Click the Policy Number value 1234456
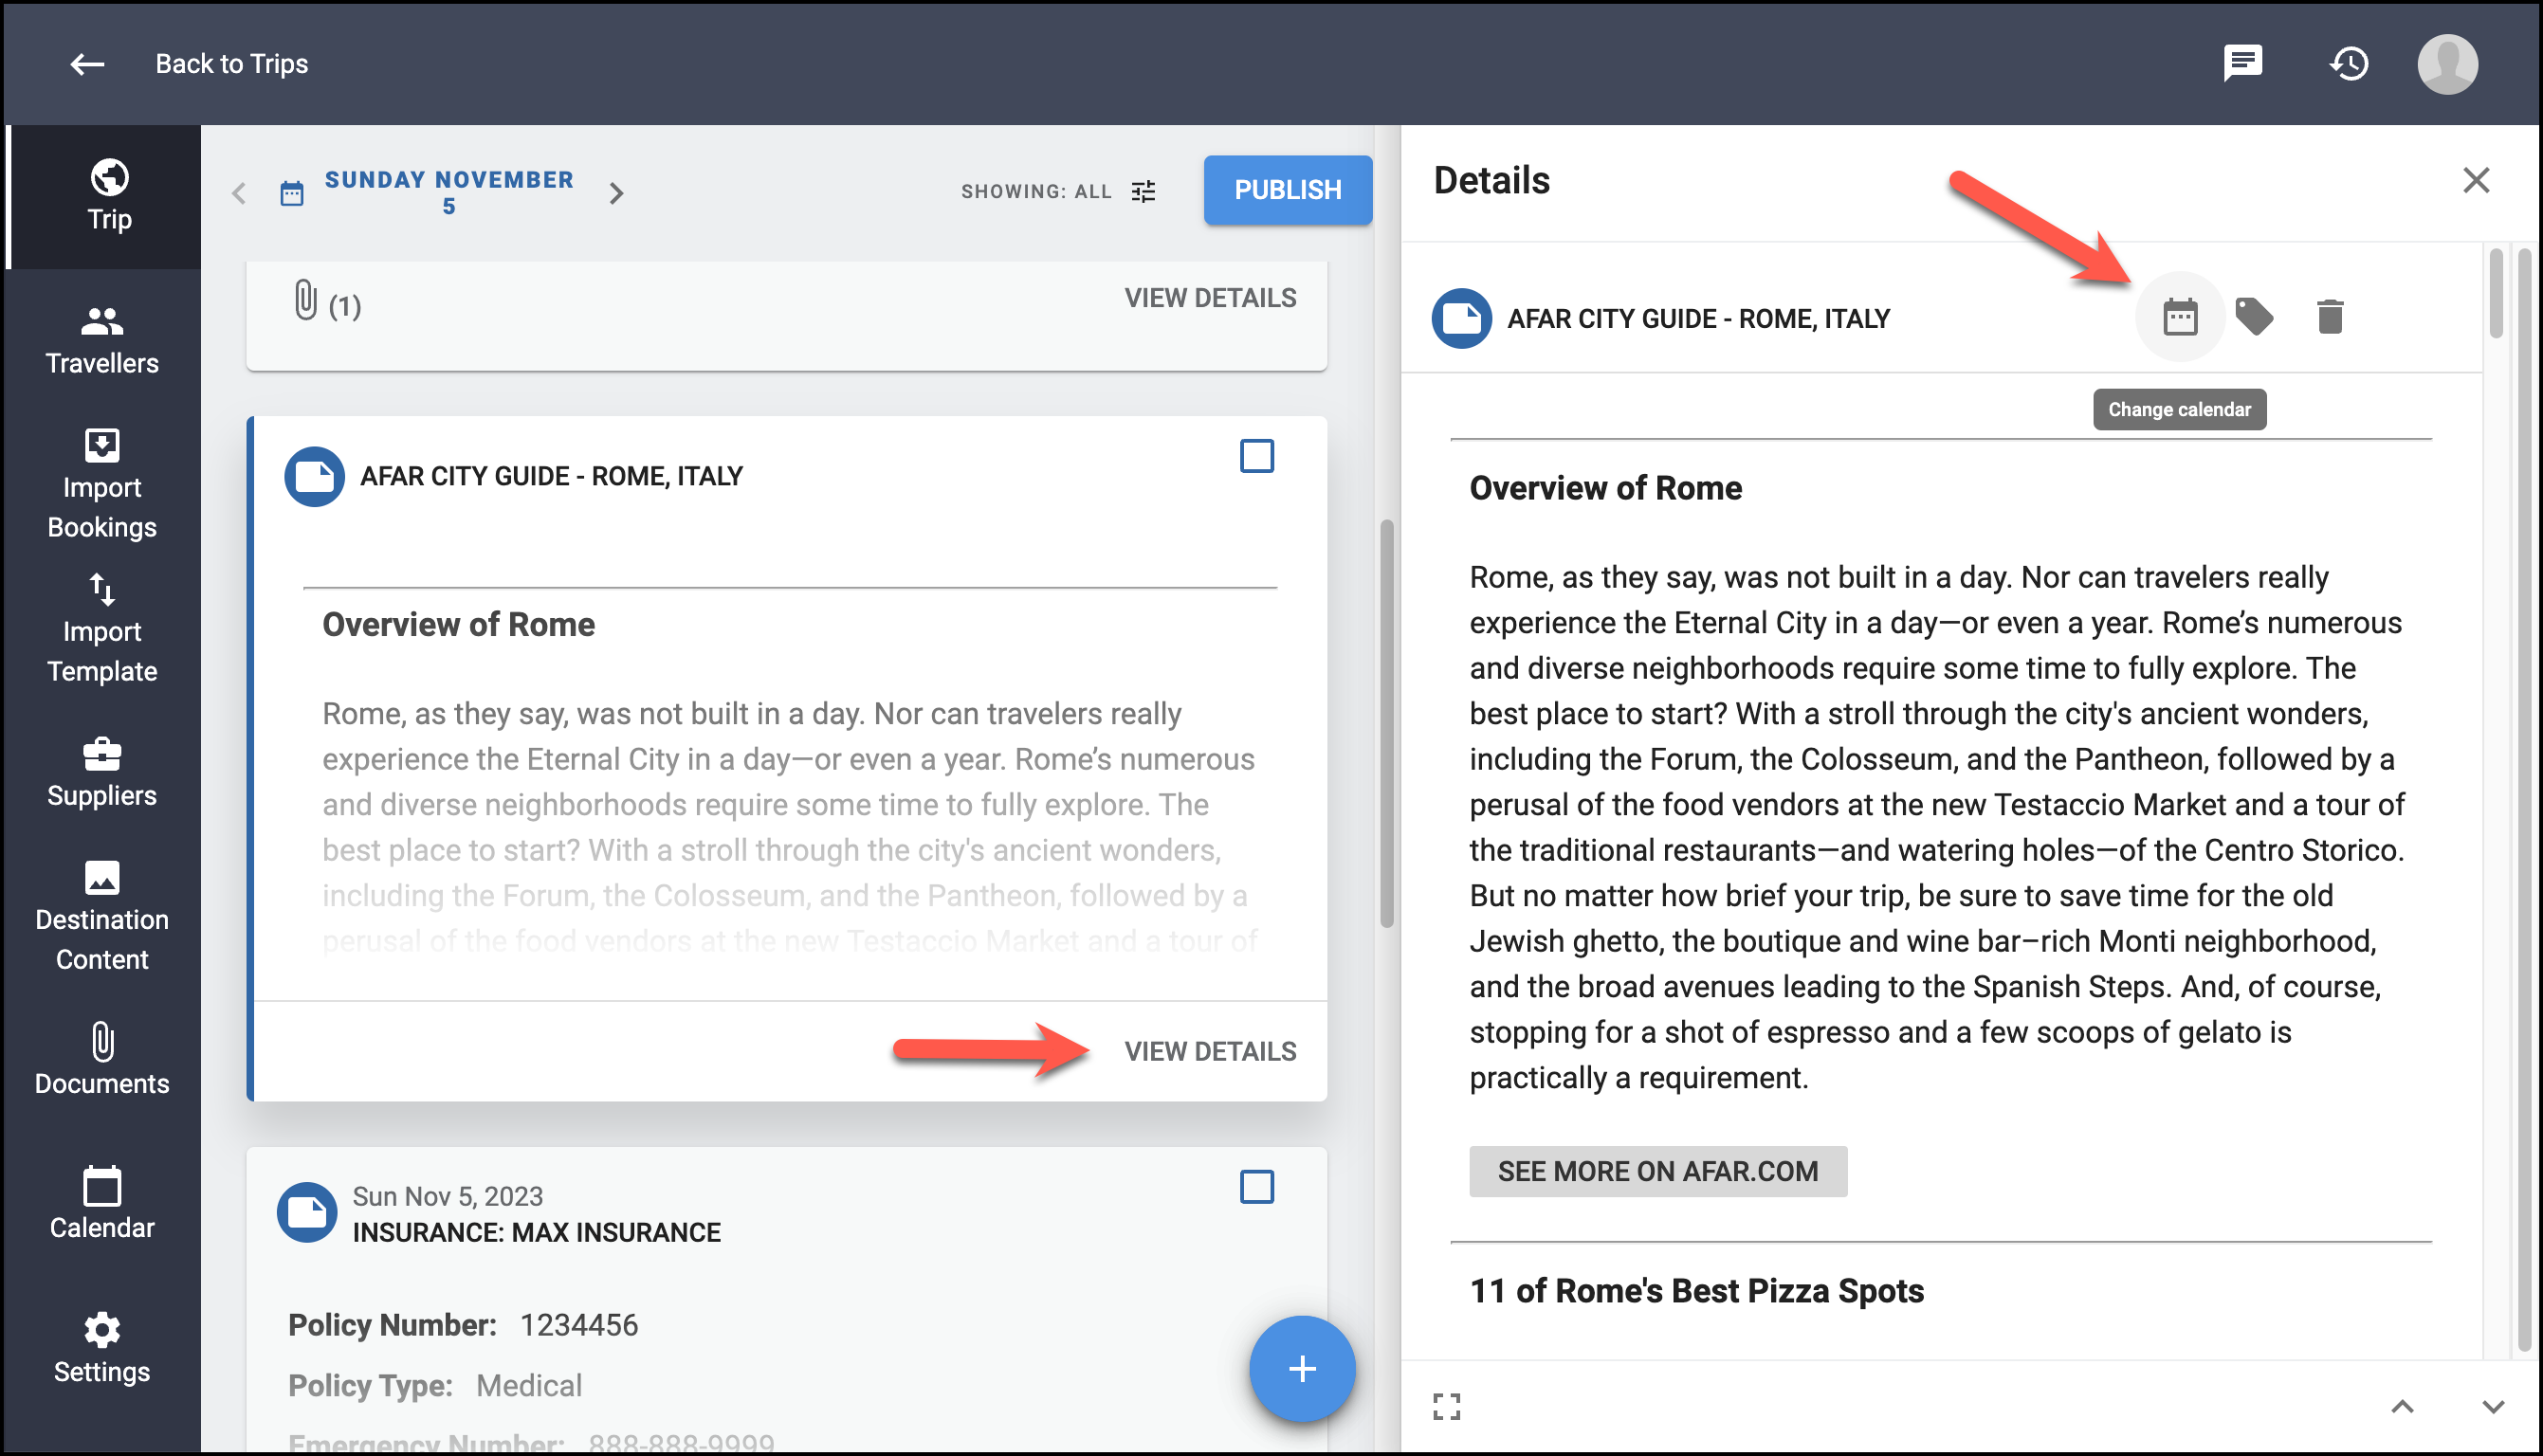2543x1456 pixels. [578, 1326]
